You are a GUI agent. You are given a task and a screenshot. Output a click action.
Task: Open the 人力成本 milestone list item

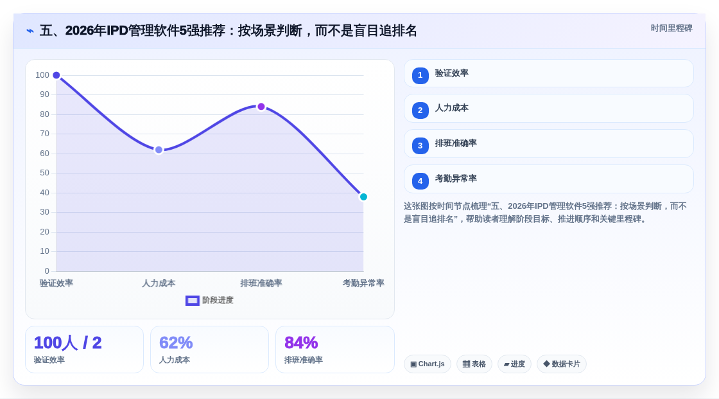(x=548, y=109)
